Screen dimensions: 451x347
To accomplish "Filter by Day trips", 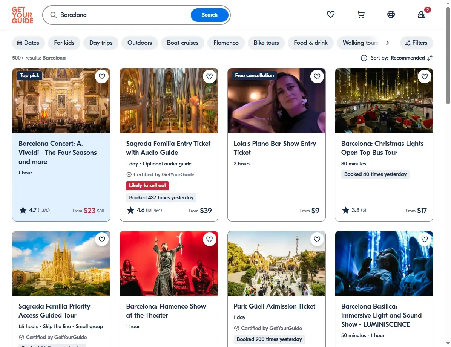I will coord(101,43).
